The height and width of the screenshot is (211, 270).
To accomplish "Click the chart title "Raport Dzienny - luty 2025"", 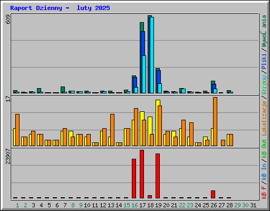I will [60, 8].
